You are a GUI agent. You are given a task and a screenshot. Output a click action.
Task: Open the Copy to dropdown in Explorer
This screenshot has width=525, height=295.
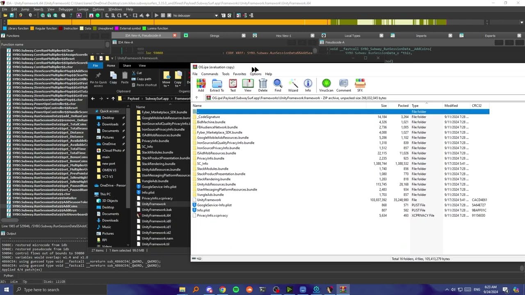tap(178, 79)
